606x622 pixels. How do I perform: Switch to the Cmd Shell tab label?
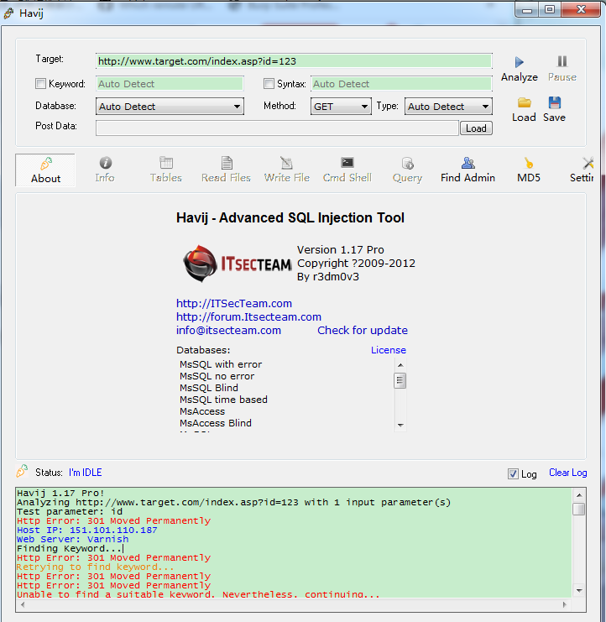click(x=347, y=178)
